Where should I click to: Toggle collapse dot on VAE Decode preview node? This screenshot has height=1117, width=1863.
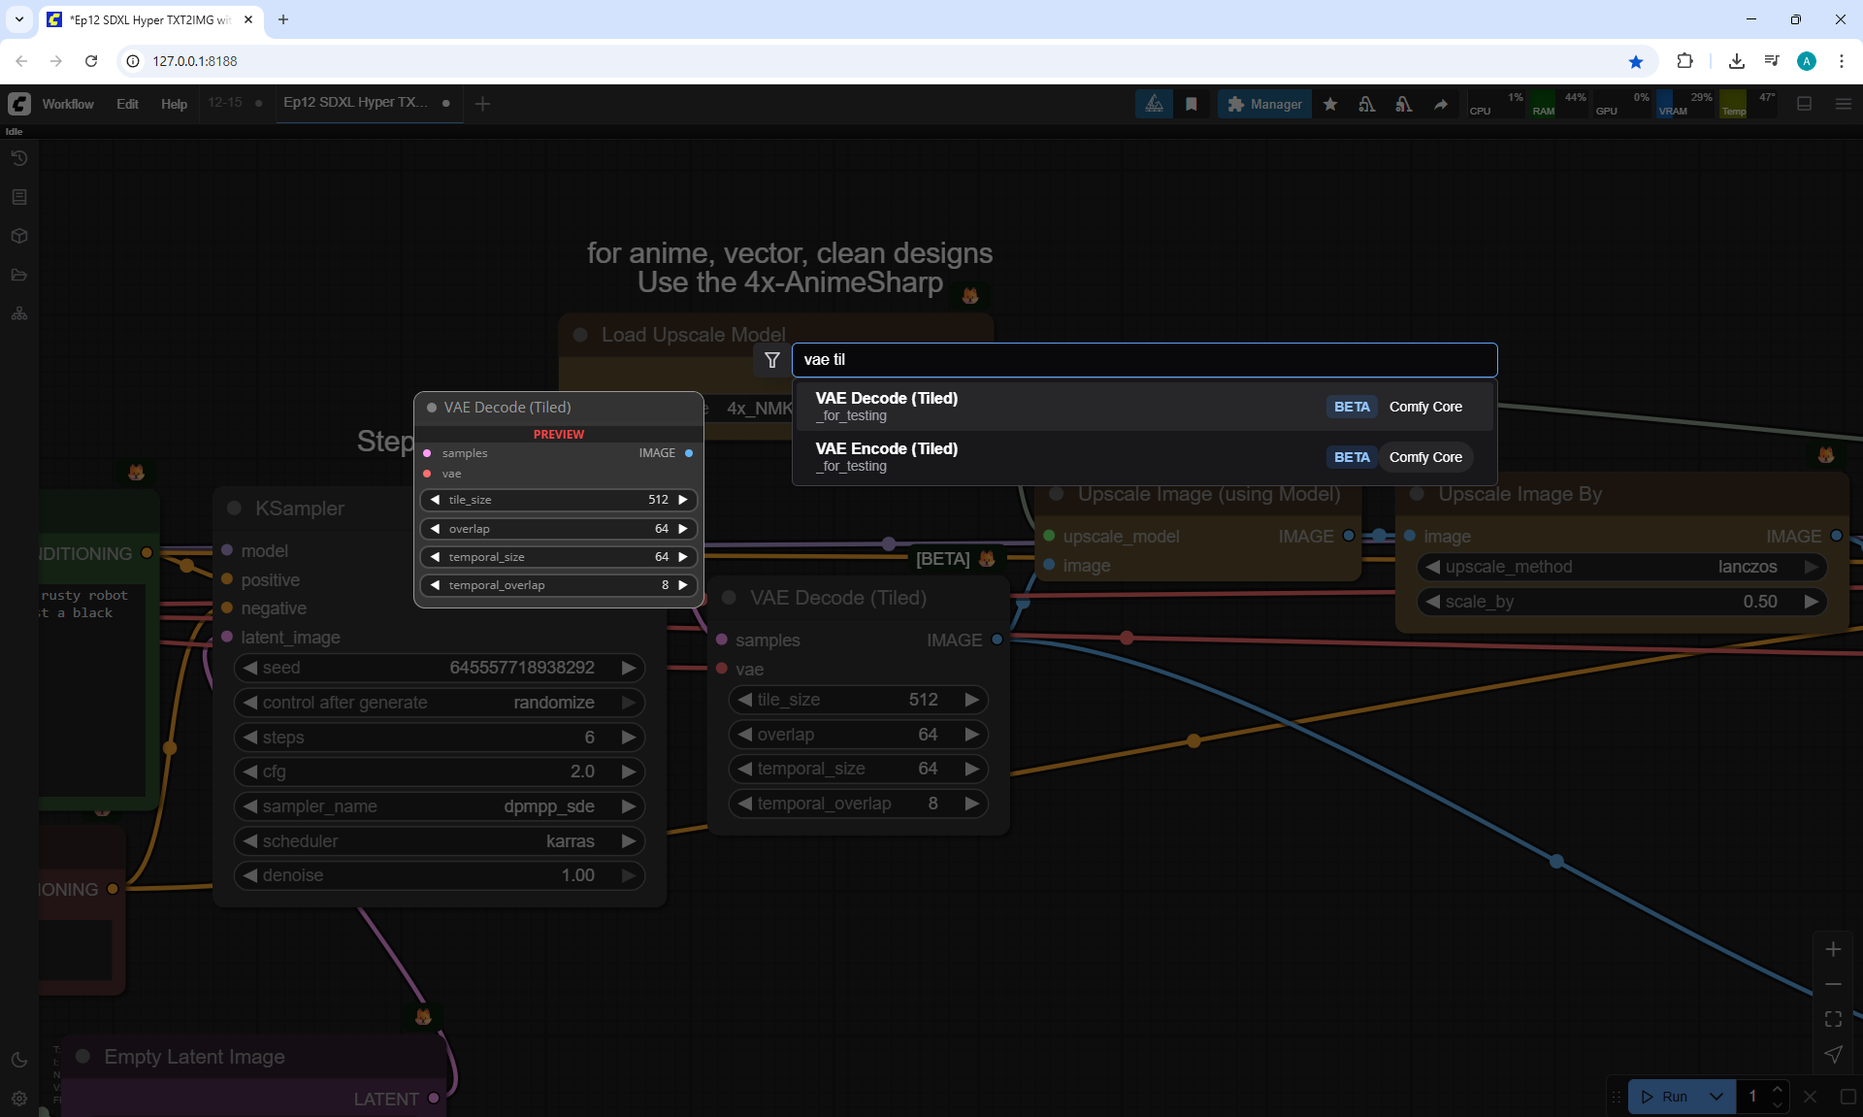(432, 408)
